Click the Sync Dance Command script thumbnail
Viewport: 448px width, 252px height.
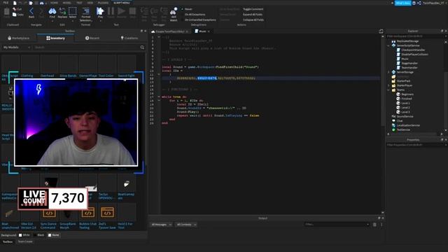(x=49, y=213)
